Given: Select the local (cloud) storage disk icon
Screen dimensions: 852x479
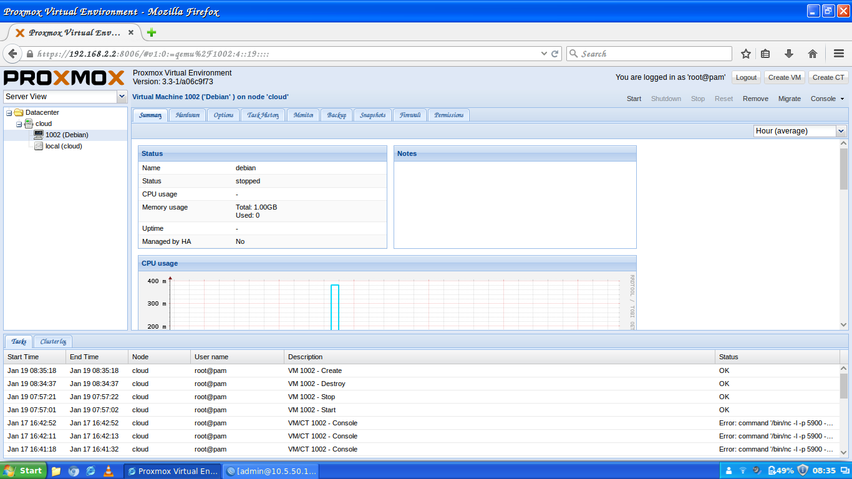Looking at the screenshot, I should click(39, 146).
